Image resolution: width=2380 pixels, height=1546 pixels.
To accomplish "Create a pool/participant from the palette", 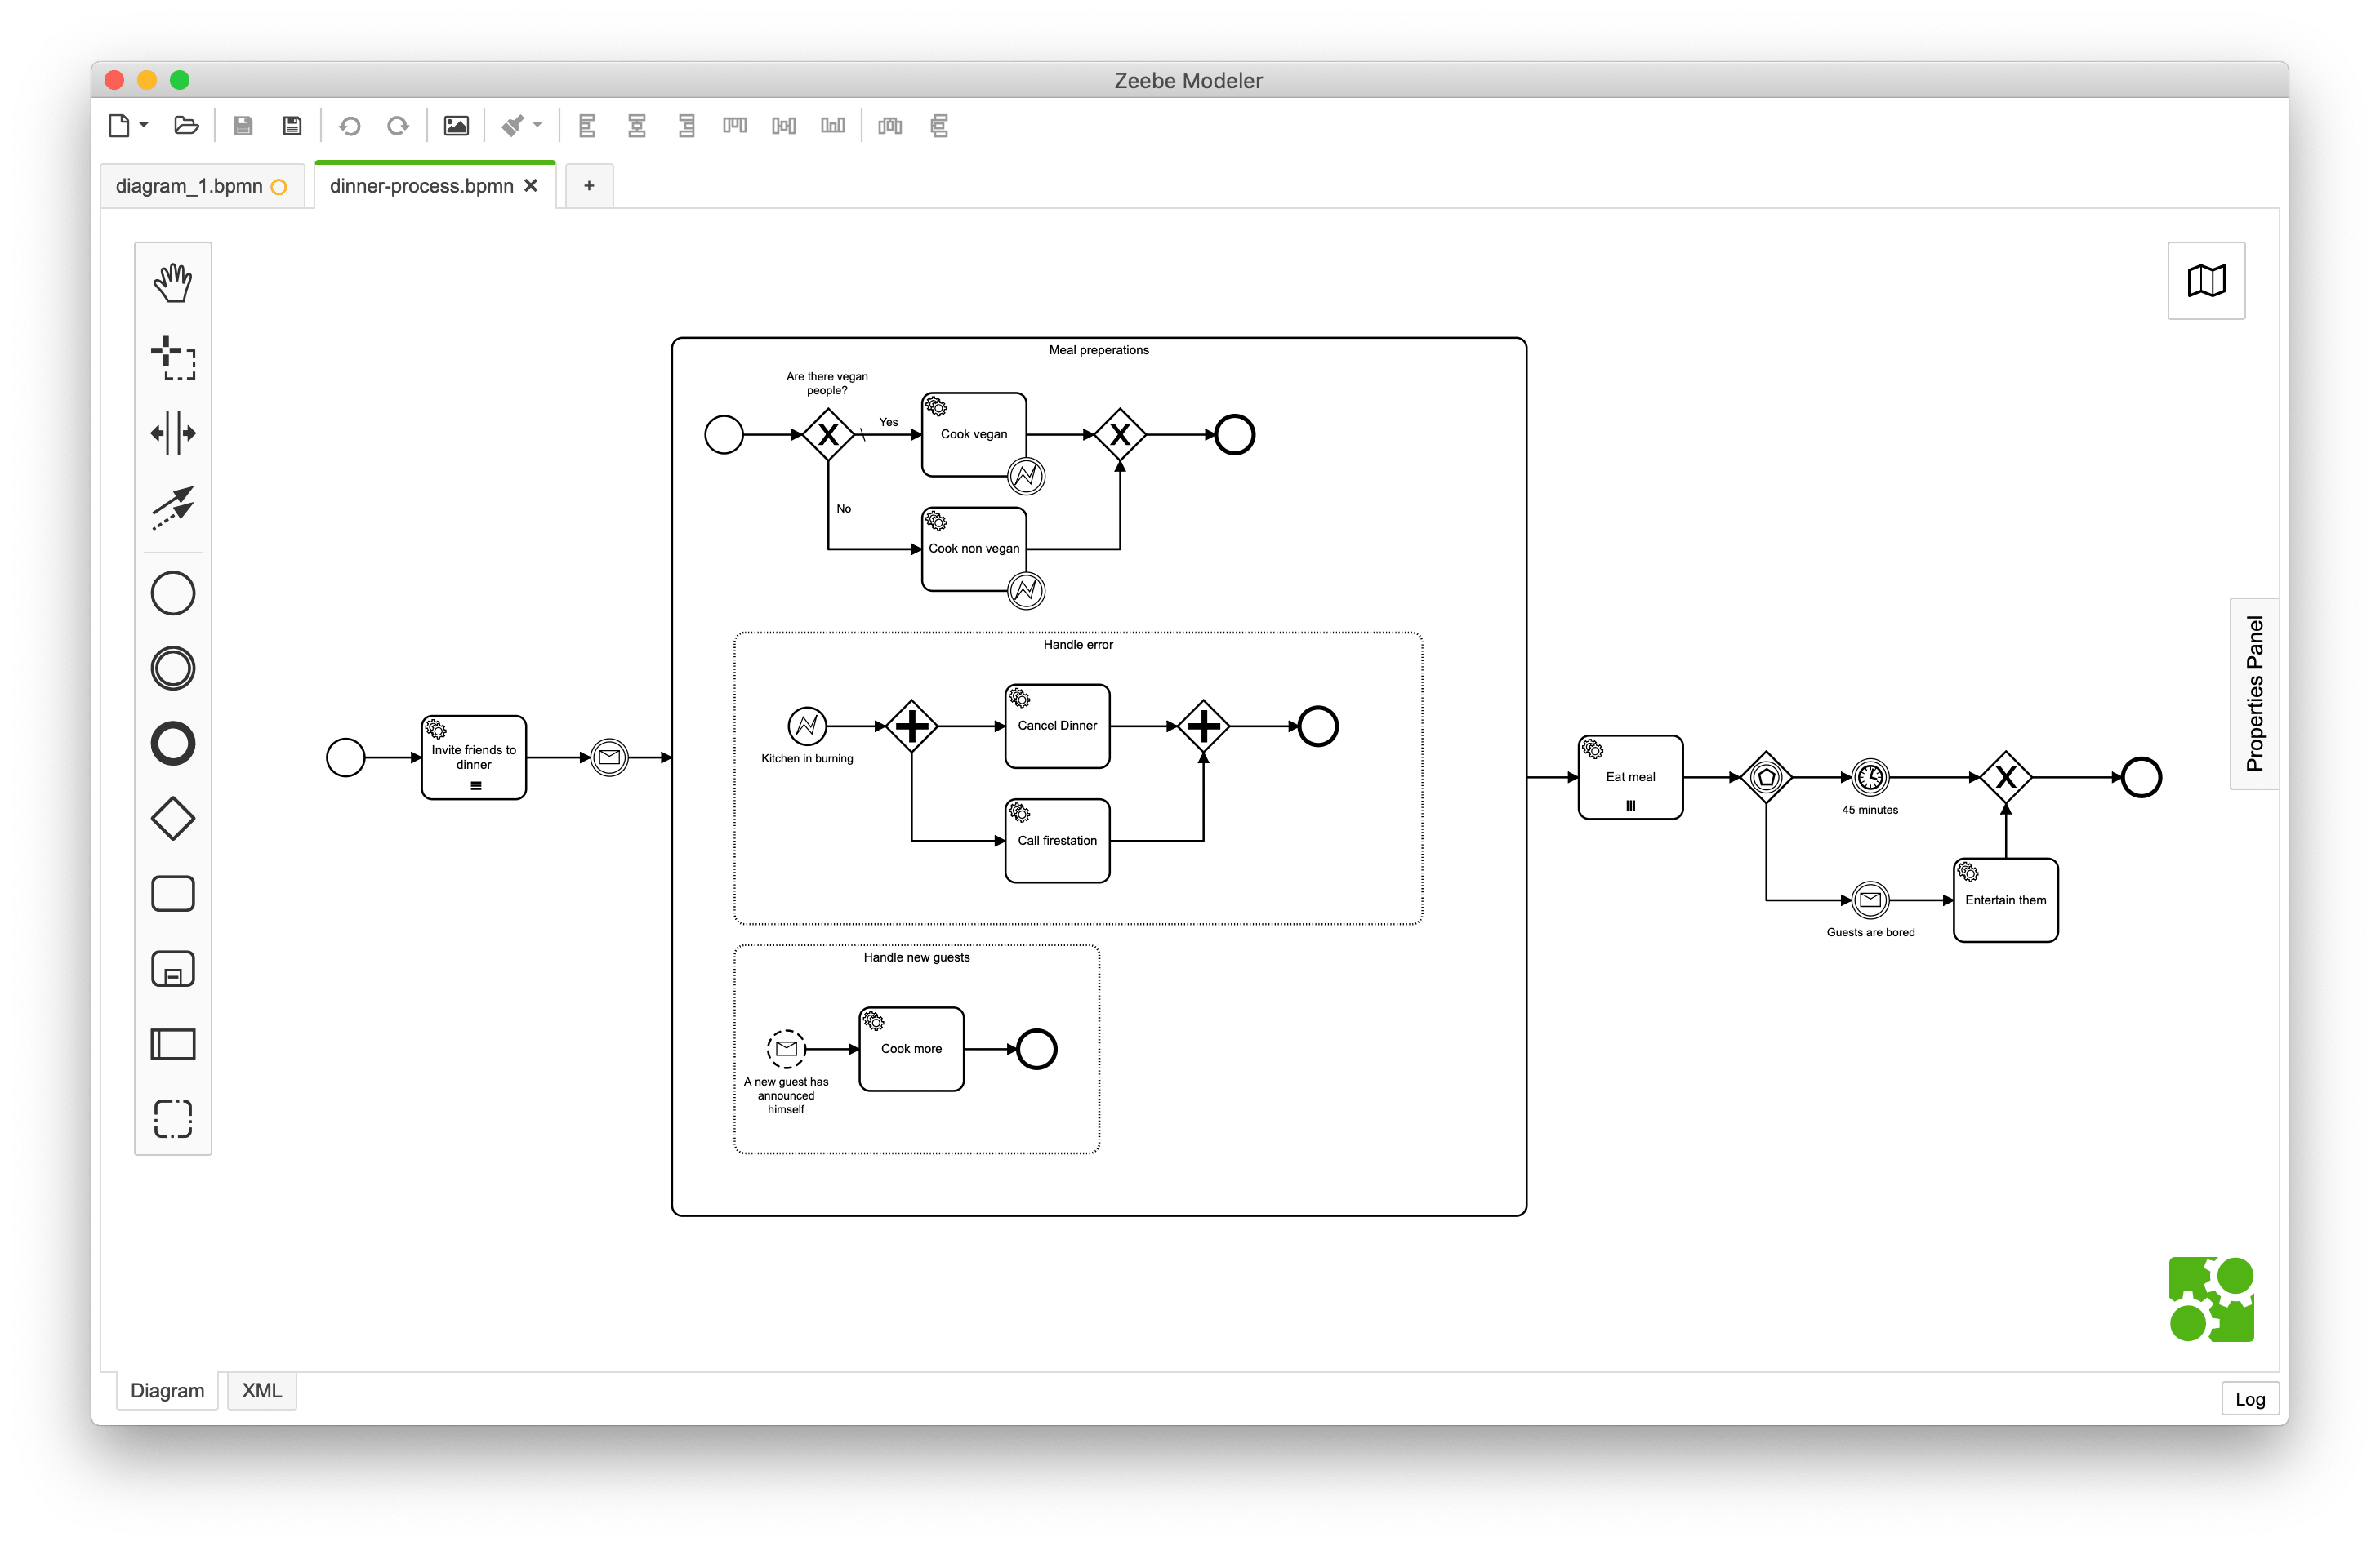I will pyautogui.click(x=173, y=1044).
